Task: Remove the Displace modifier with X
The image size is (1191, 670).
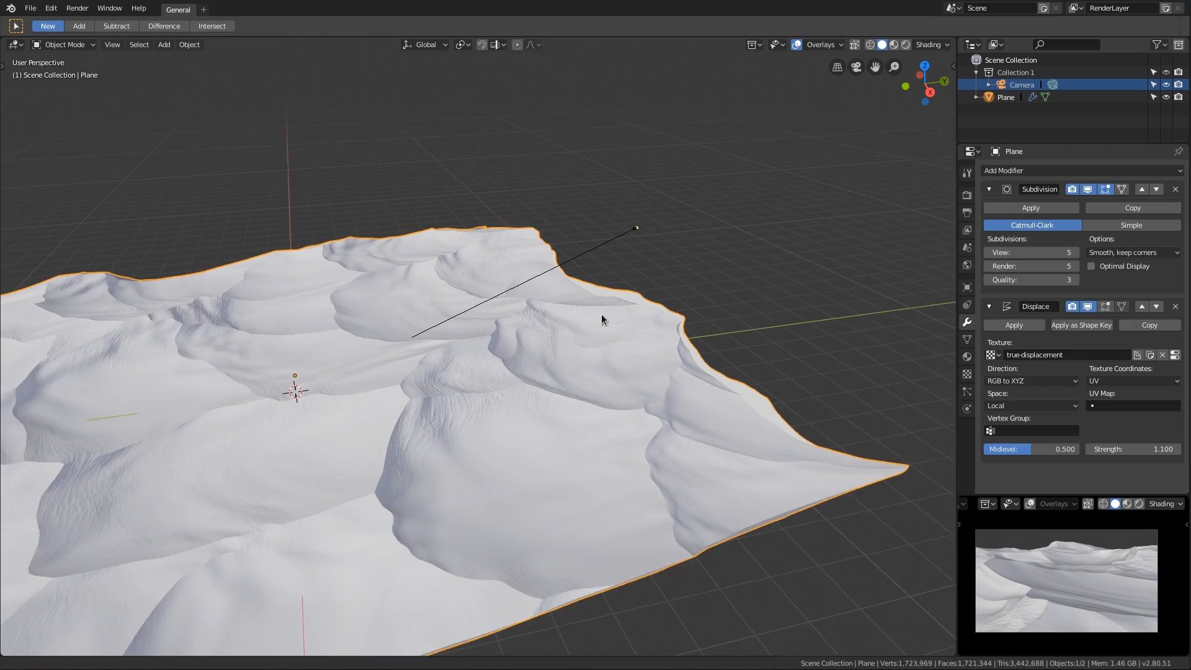Action: pos(1175,306)
